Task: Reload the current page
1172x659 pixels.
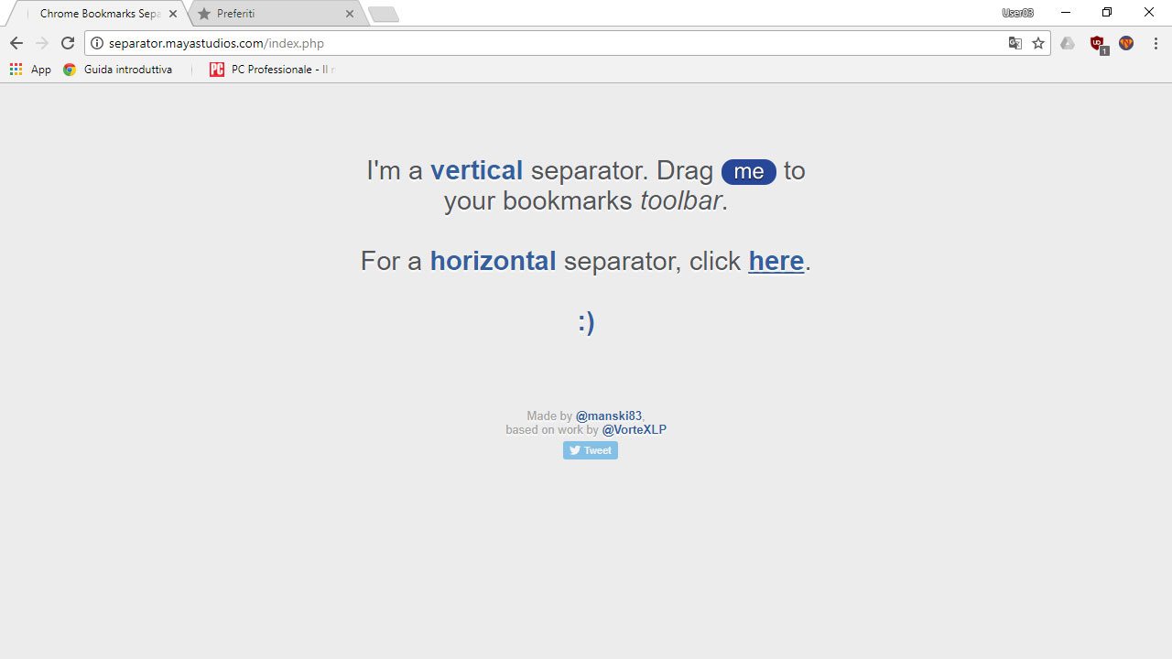Action: [67, 43]
